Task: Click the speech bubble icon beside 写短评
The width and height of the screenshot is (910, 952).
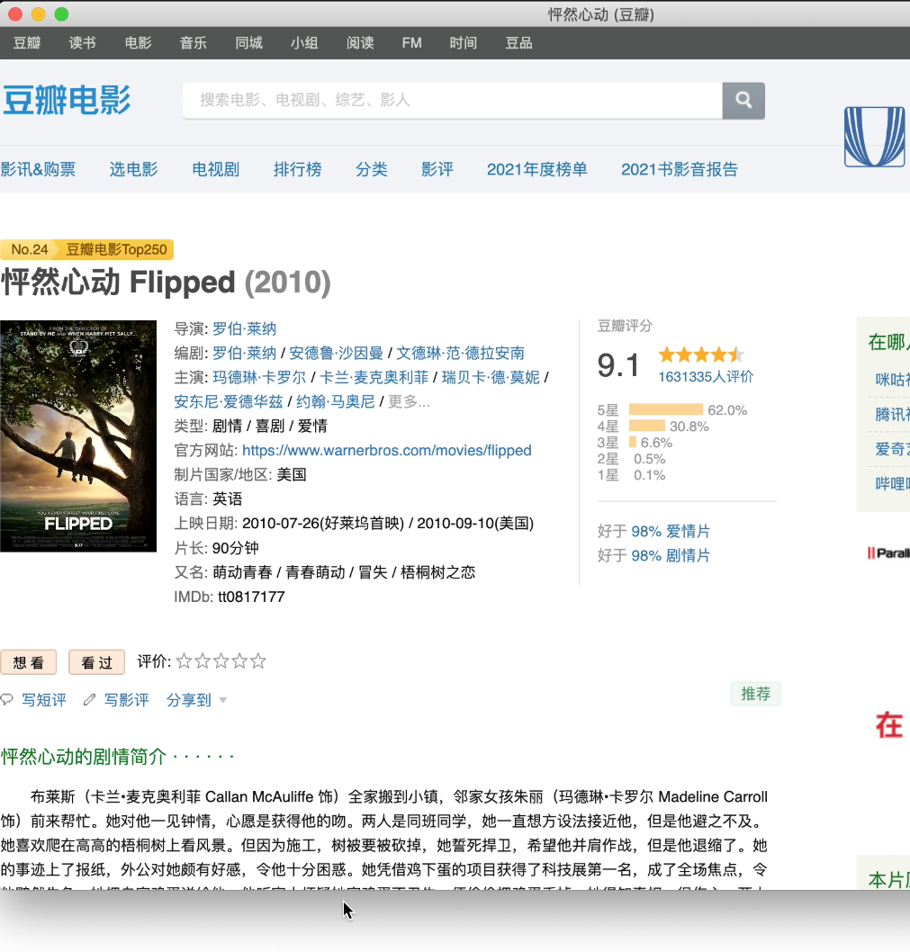Action: [7, 699]
